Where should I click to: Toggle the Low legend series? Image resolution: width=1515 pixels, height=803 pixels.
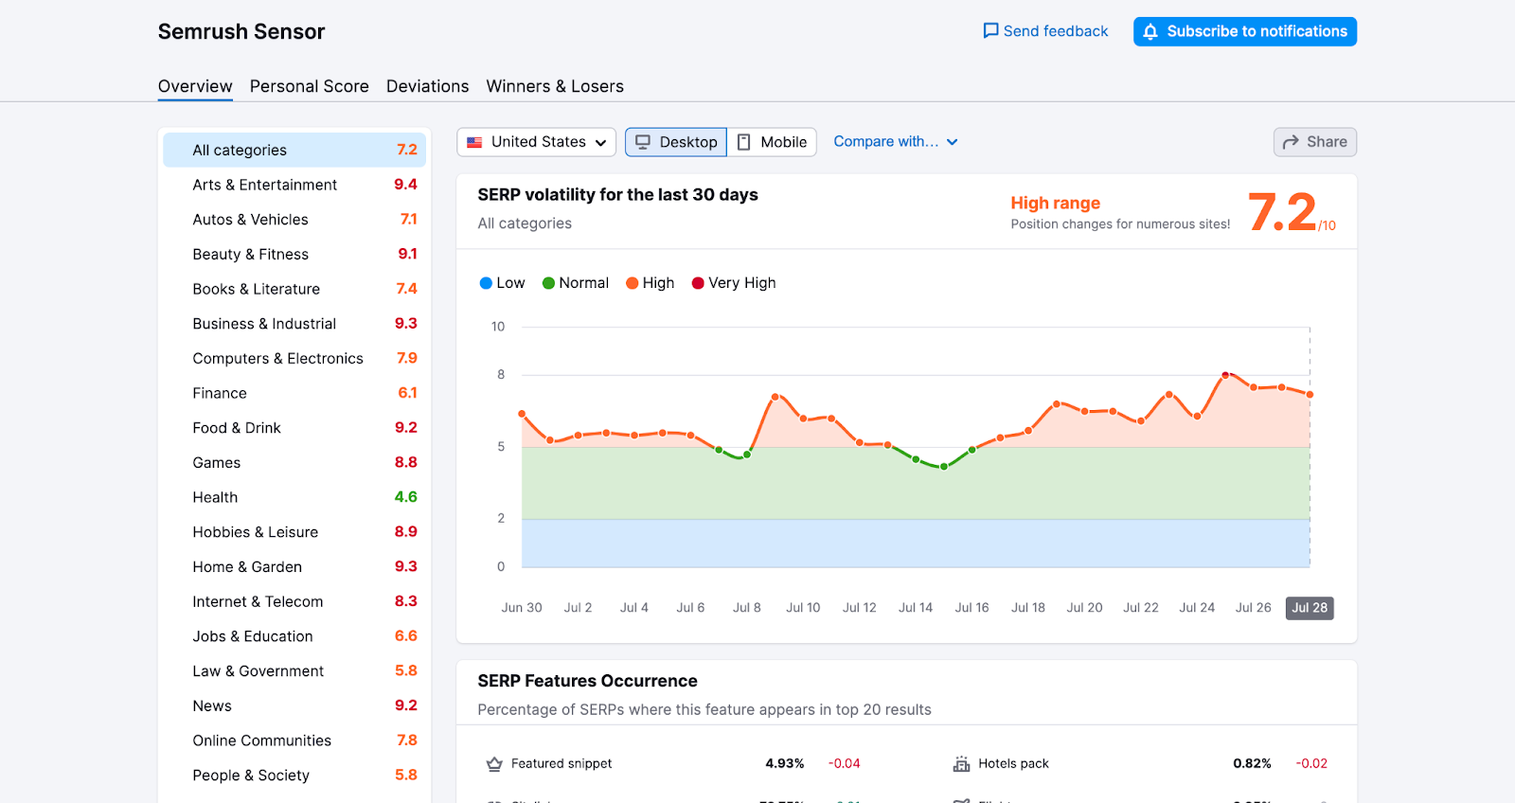tap(502, 283)
